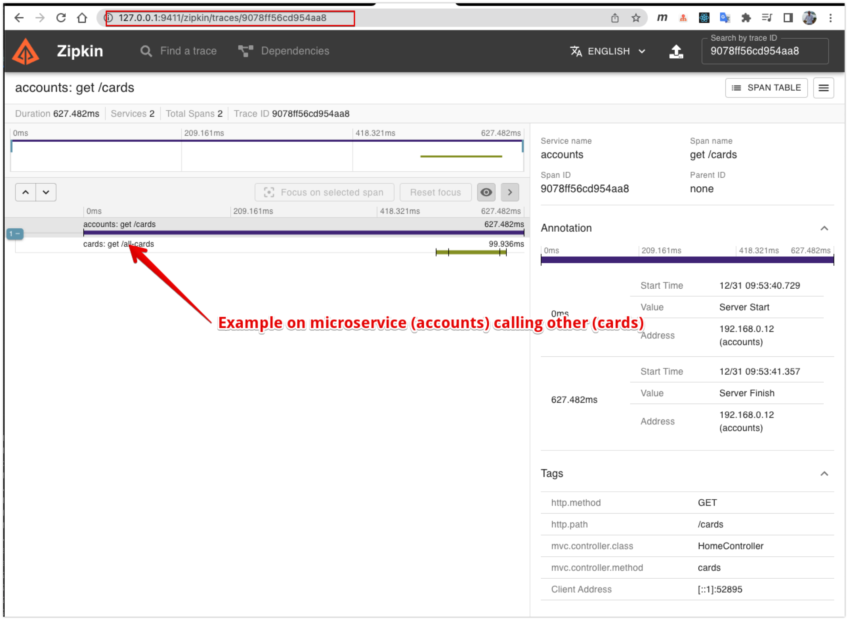Click the Client Address [::1]:52895 value
848x620 pixels.
click(720, 589)
